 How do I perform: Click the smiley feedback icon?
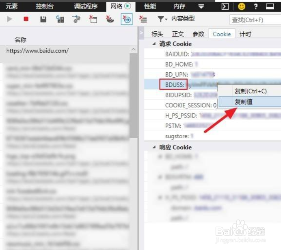click(x=241, y=7)
